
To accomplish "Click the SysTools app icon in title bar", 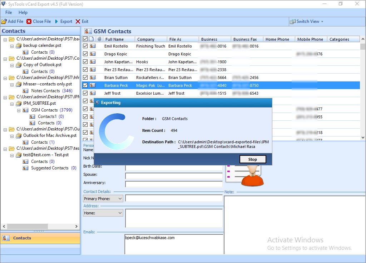I will (x=4, y=4).
